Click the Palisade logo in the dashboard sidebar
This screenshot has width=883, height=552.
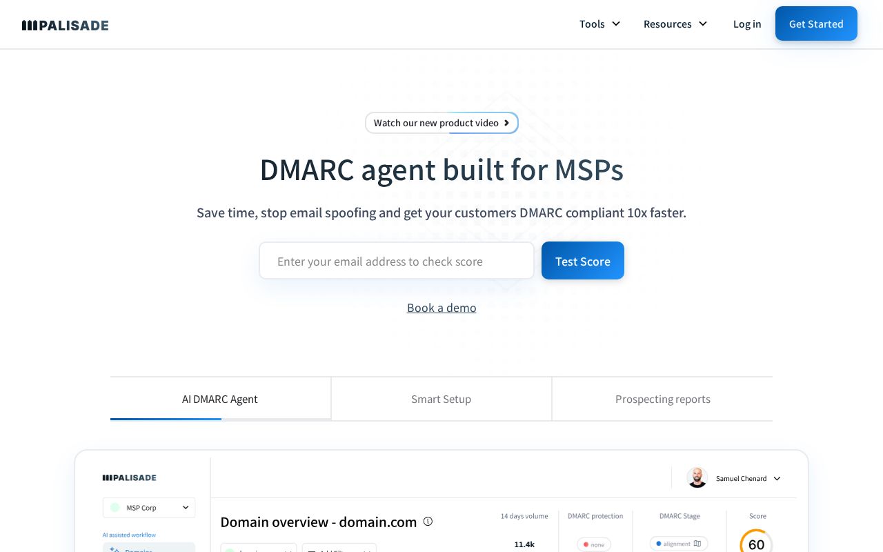tap(129, 477)
